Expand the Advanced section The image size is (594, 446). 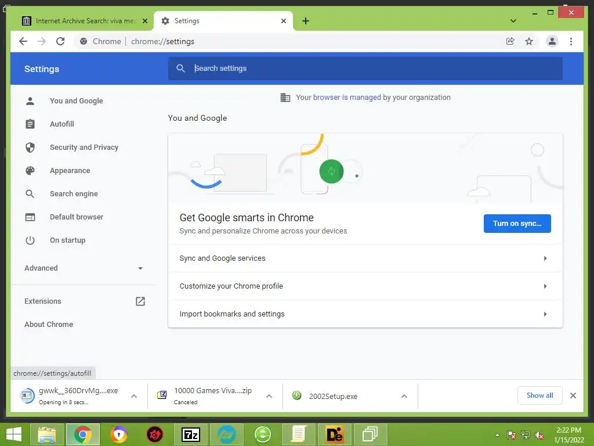(x=84, y=268)
